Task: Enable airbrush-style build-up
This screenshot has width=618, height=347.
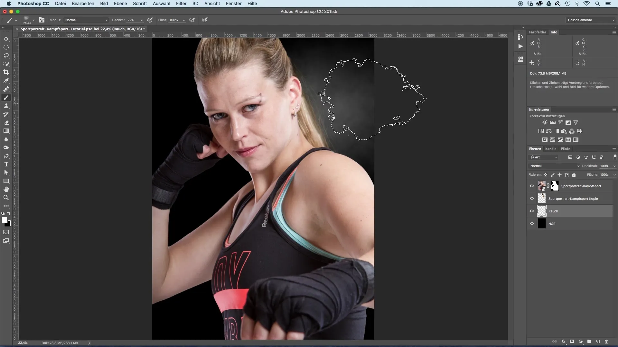Action: (192, 20)
